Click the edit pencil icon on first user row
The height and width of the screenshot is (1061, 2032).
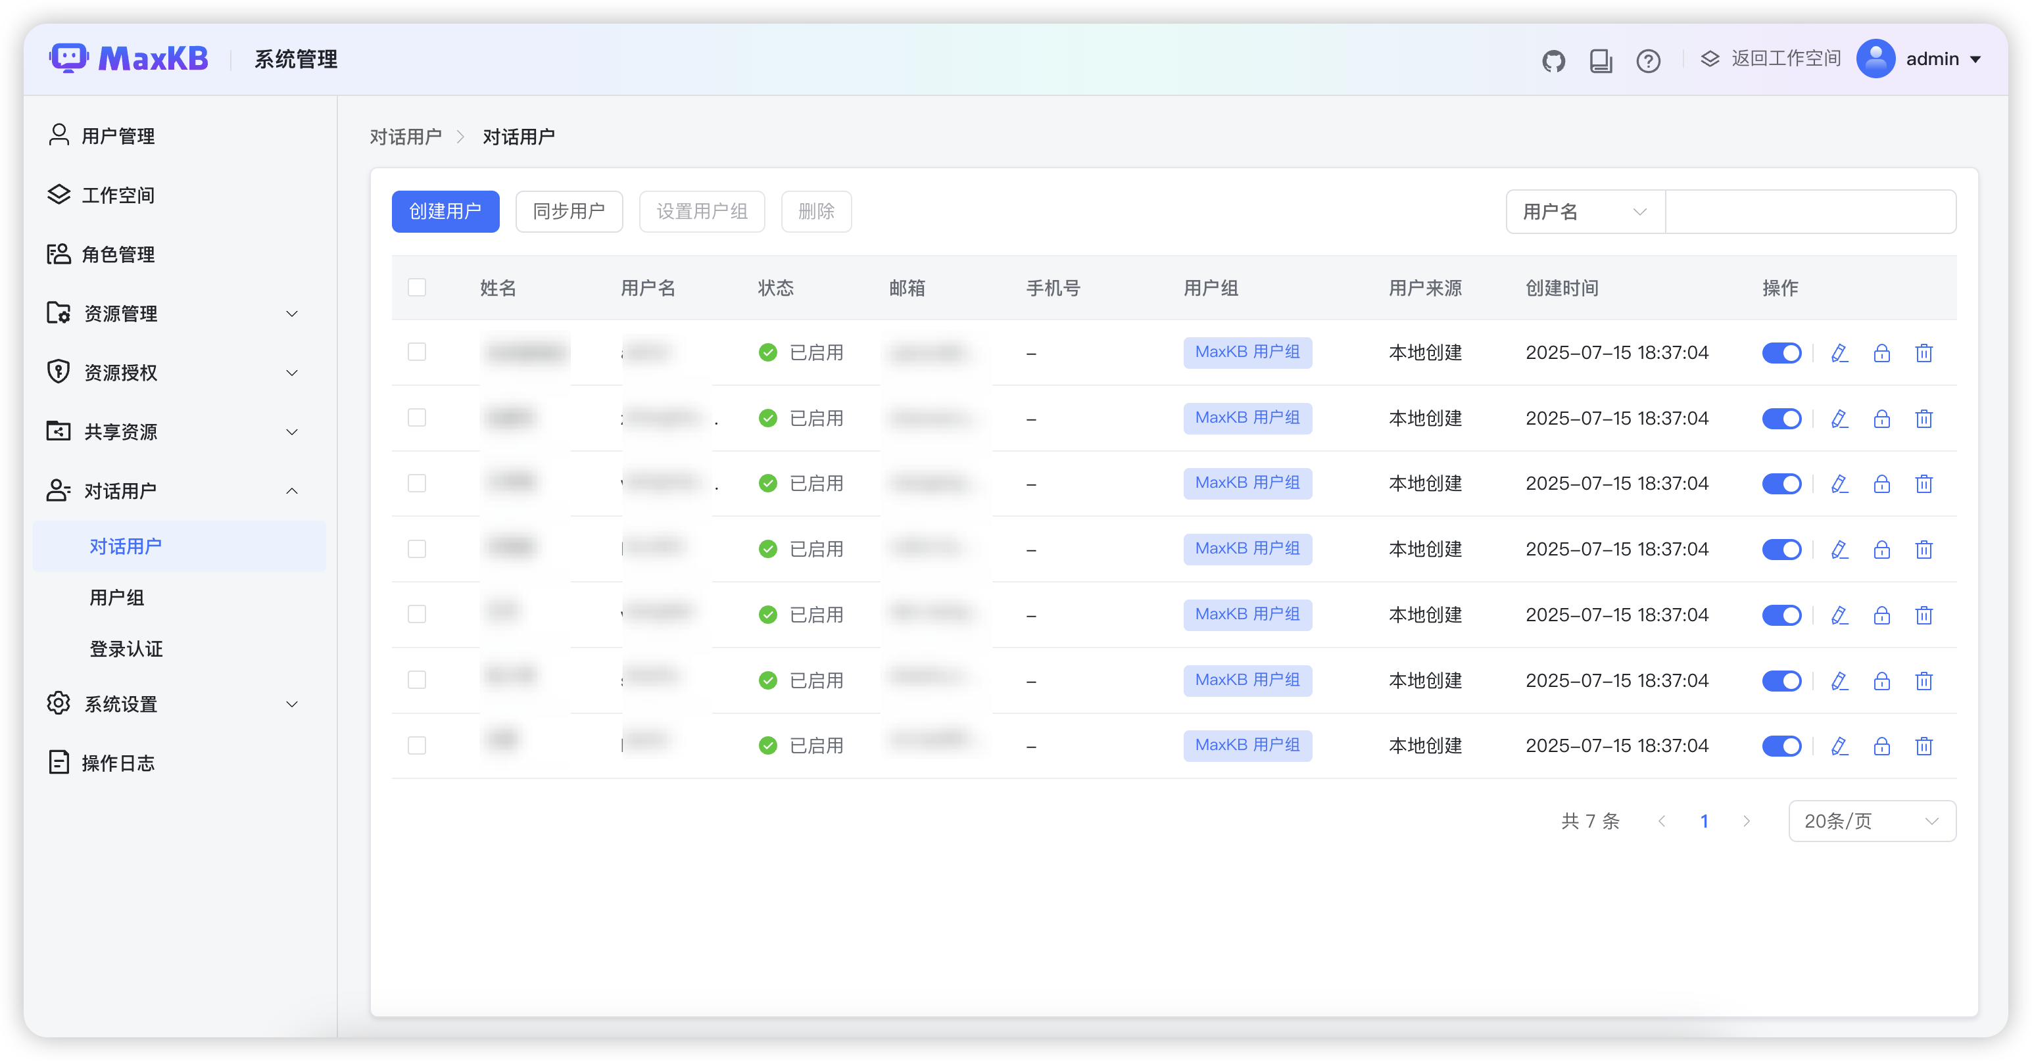tap(1839, 353)
